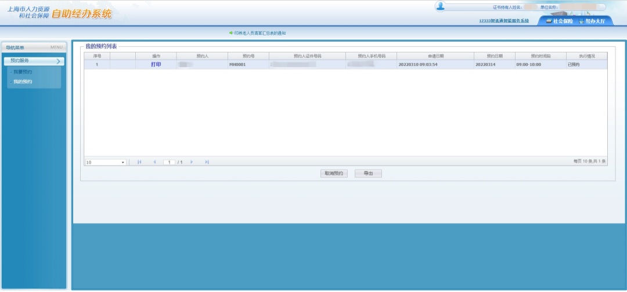
Task: Click the 打印 link in row 1
Action: tap(156, 65)
